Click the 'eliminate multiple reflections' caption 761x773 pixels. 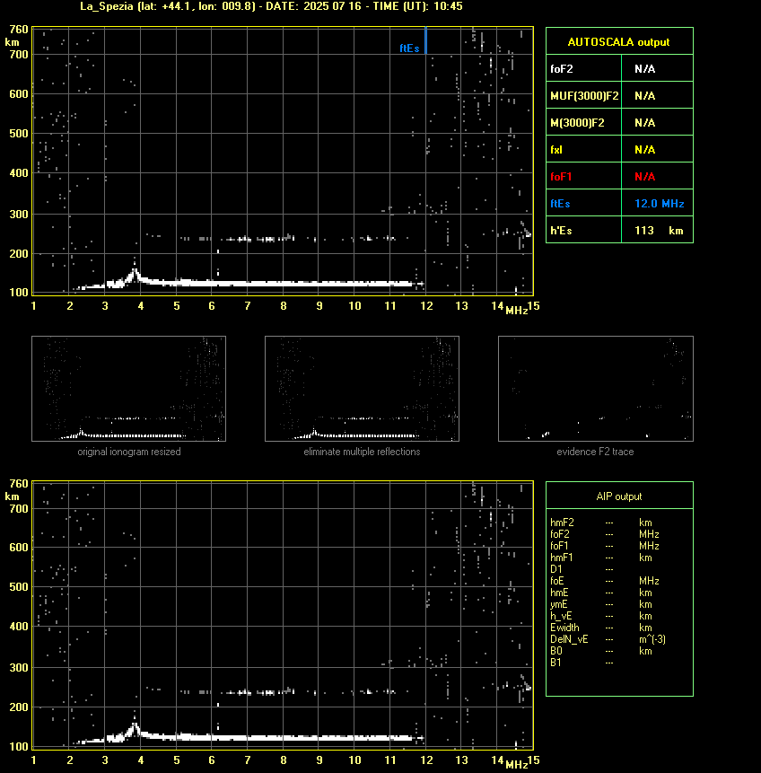click(x=362, y=452)
